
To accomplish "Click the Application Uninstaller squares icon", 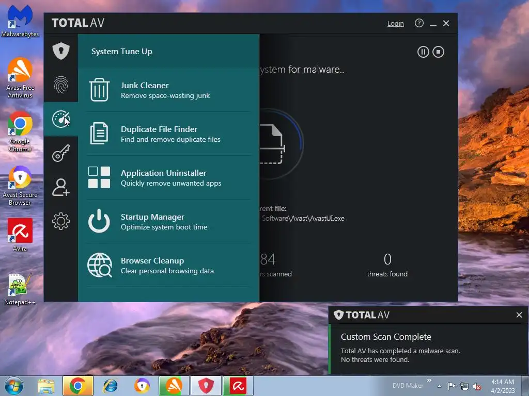I will 99,177.
